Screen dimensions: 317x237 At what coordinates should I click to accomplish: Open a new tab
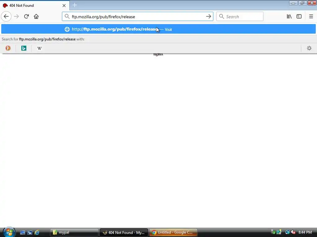pos(75,5)
